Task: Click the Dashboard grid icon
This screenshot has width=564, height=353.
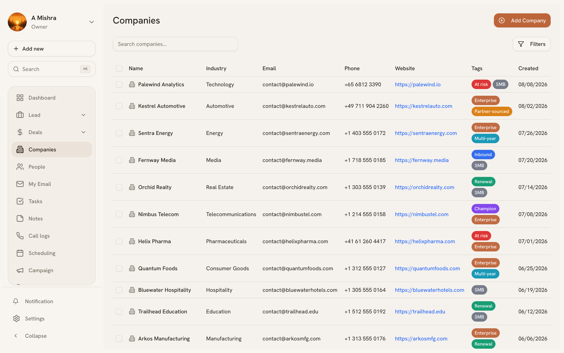Action: tap(20, 98)
